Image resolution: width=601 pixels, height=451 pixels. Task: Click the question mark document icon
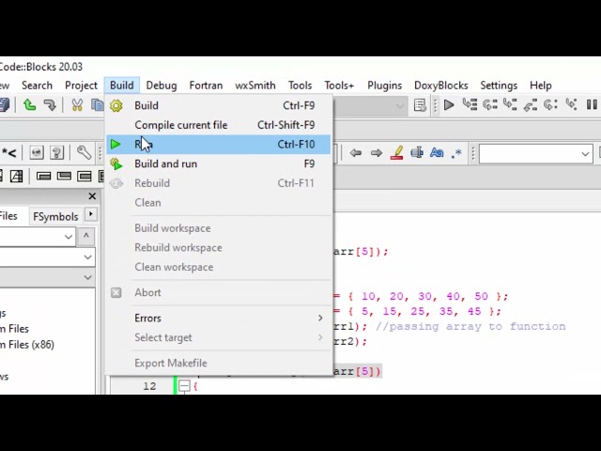[56, 152]
